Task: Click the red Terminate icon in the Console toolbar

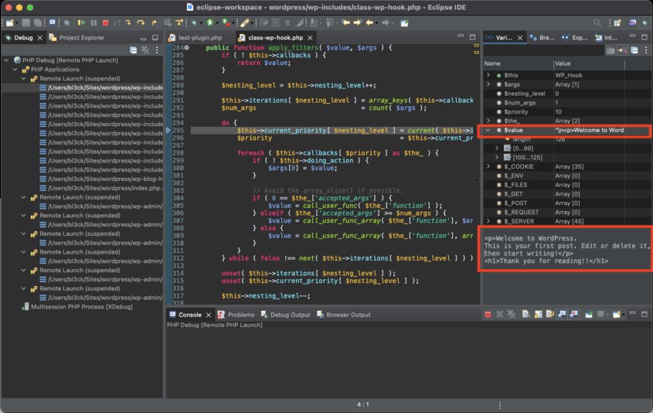Action: [488, 314]
